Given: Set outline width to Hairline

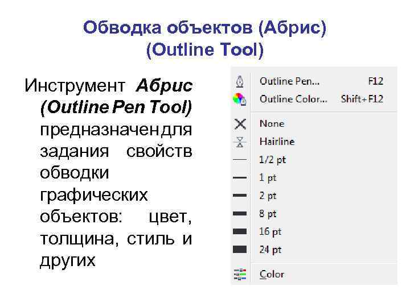Looking at the screenshot, I should (x=277, y=142).
